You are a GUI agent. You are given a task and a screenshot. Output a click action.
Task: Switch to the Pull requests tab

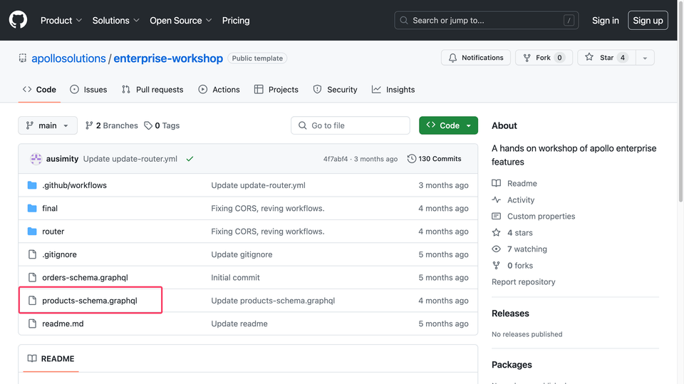[152, 90]
